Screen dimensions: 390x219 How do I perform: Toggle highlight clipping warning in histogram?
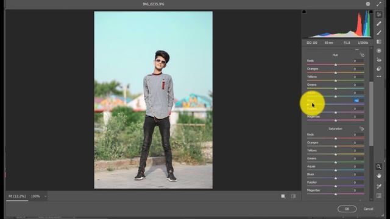pos(371,12)
